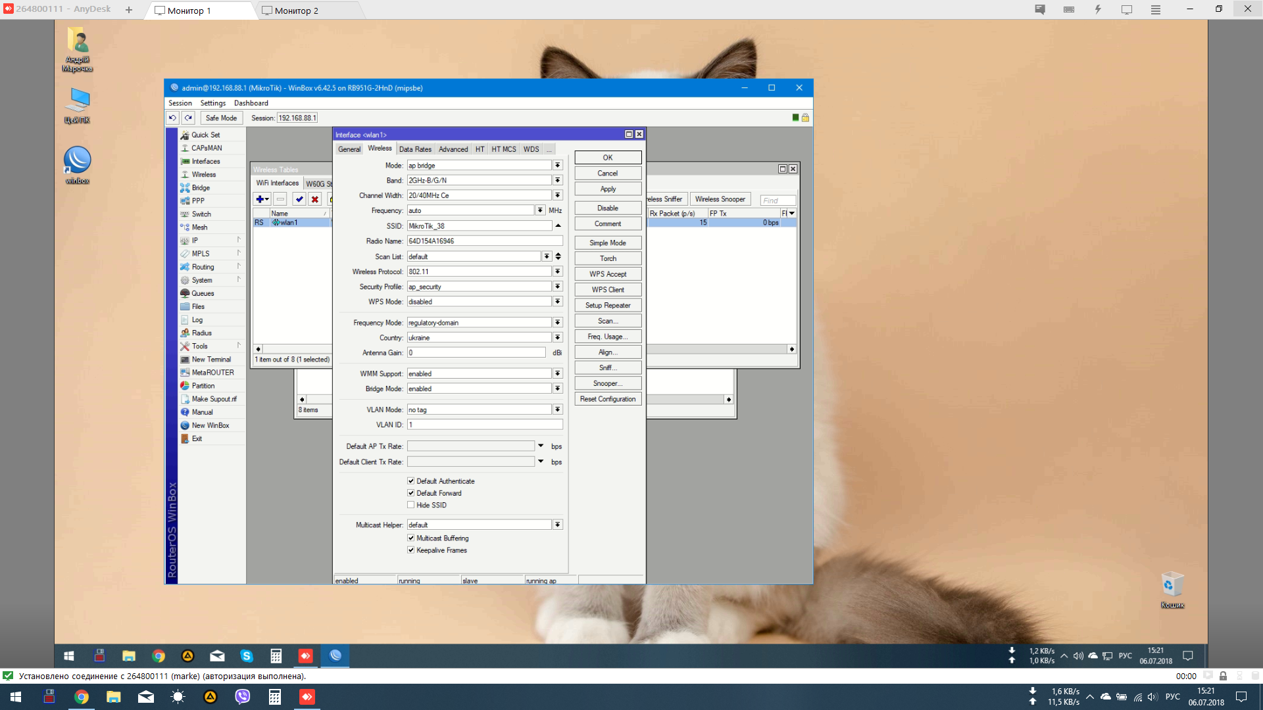Image resolution: width=1263 pixels, height=710 pixels.
Task: Click the Apply button
Action: click(608, 189)
